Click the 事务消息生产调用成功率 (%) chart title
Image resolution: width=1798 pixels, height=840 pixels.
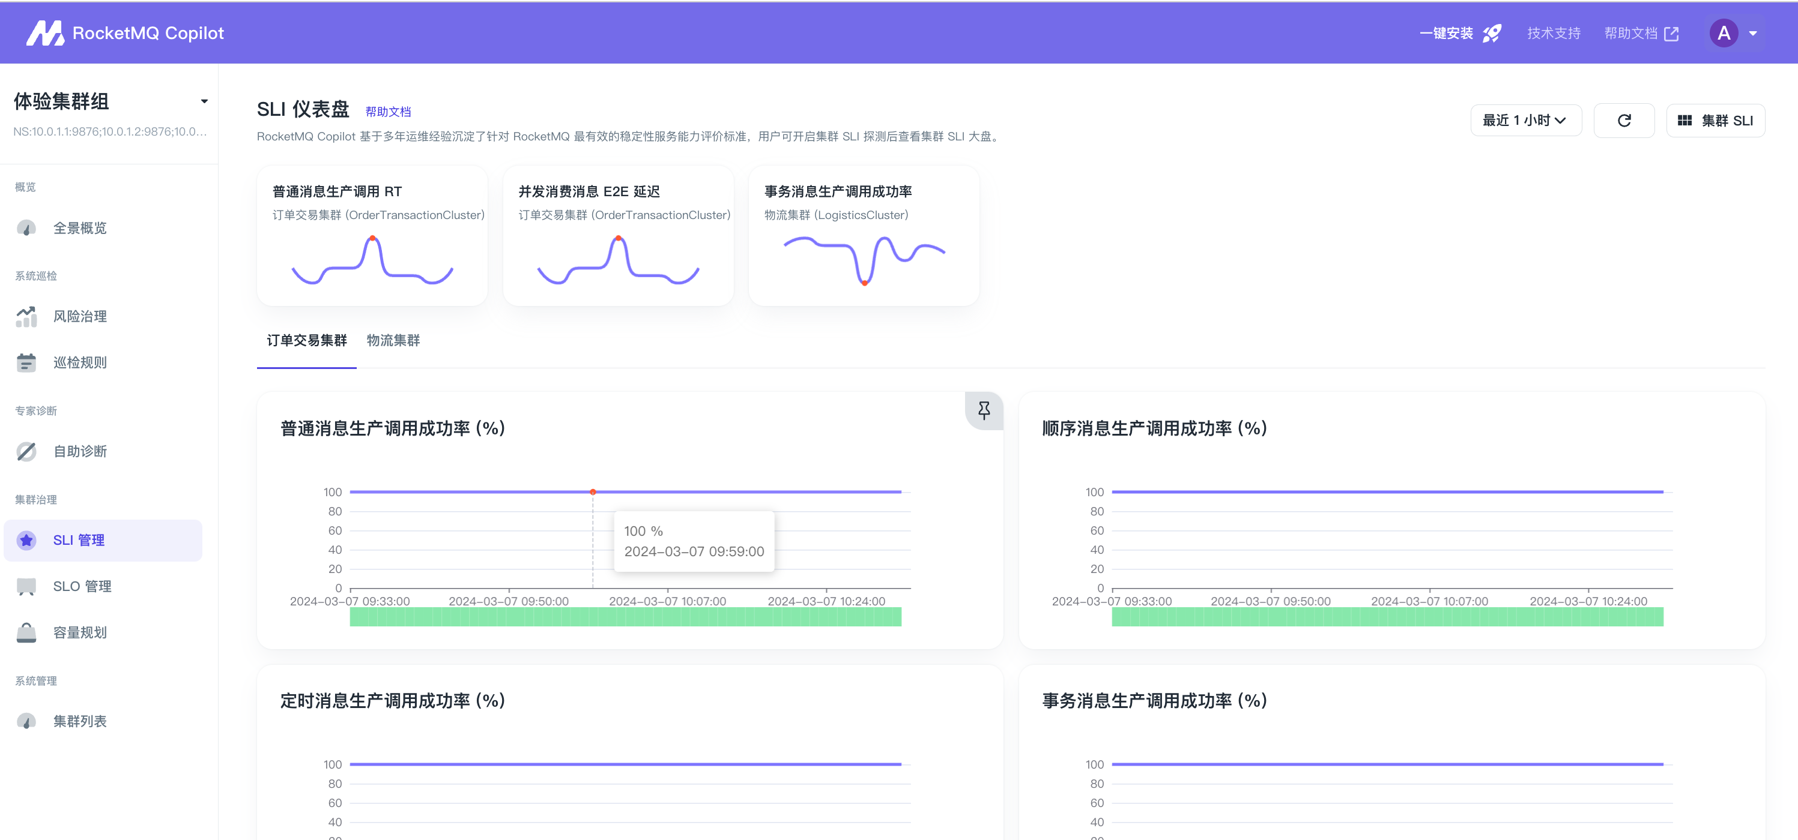tap(1154, 701)
